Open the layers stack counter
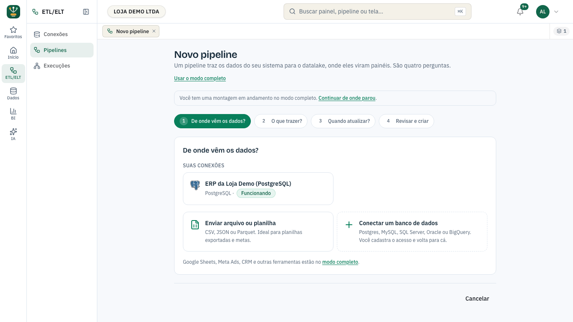 [562, 31]
